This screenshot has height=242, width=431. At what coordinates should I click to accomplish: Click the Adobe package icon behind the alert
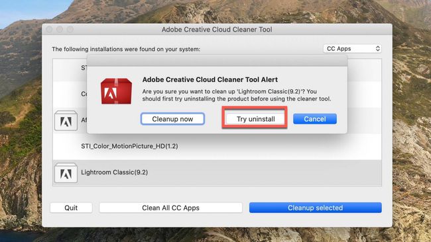pyautogui.click(x=66, y=120)
